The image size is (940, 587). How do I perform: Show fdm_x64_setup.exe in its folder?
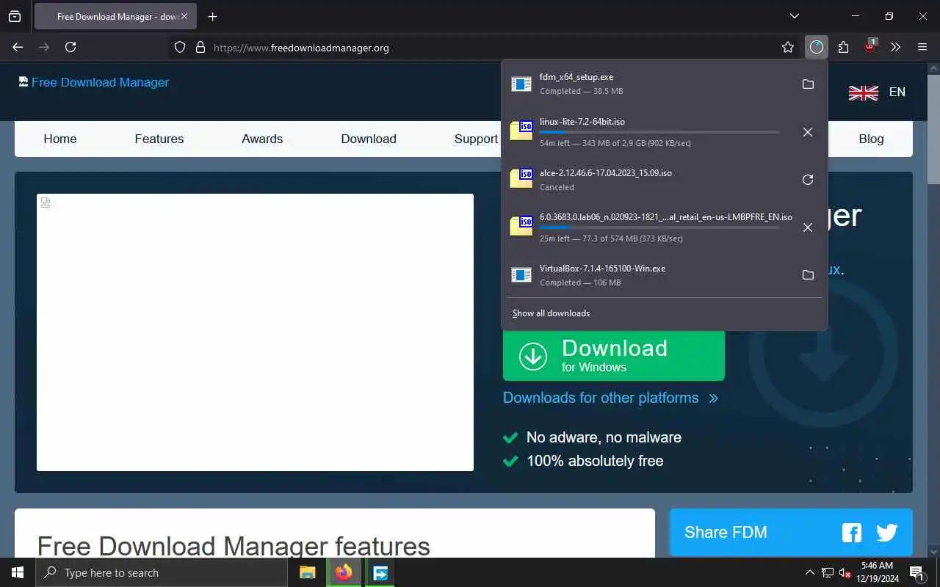808,84
